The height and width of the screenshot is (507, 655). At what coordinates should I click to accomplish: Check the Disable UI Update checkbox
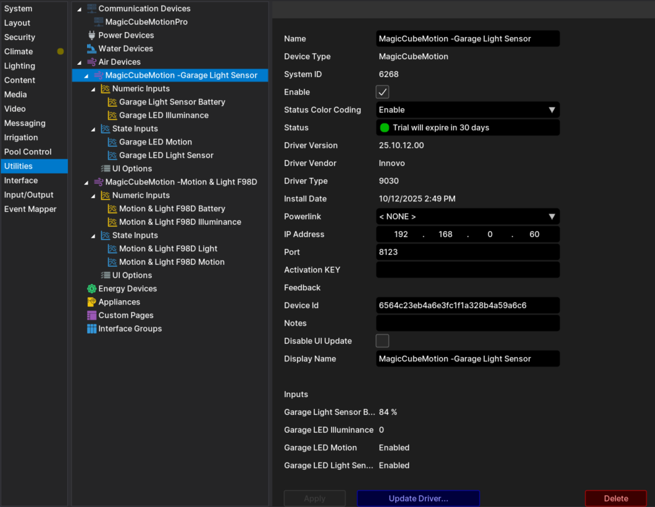pyautogui.click(x=382, y=341)
